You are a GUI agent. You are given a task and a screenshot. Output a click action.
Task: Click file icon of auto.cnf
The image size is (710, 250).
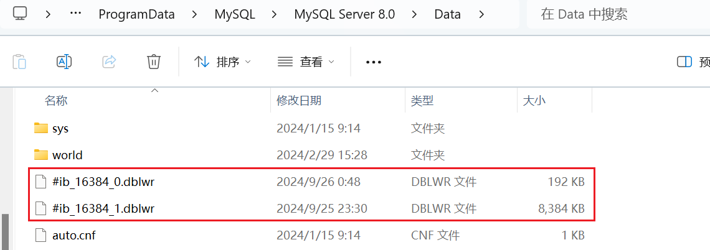(x=41, y=235)
